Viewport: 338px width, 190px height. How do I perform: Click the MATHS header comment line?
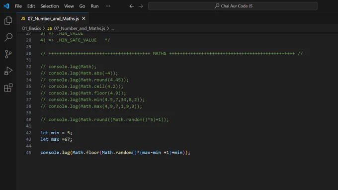point(171,53)
